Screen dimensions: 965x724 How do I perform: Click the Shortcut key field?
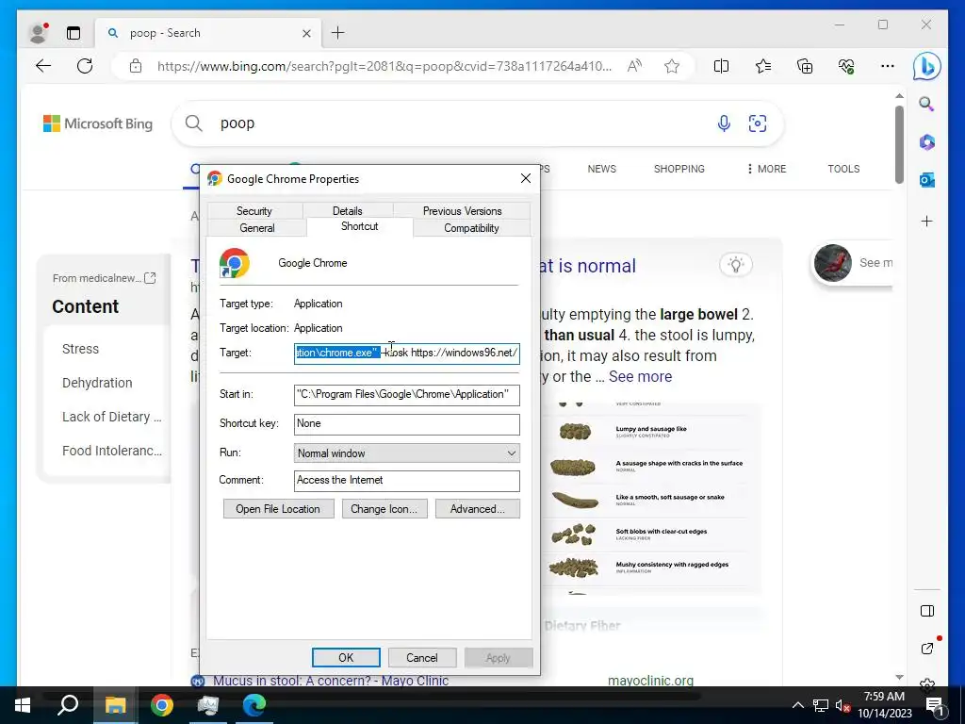pos(407,424)
